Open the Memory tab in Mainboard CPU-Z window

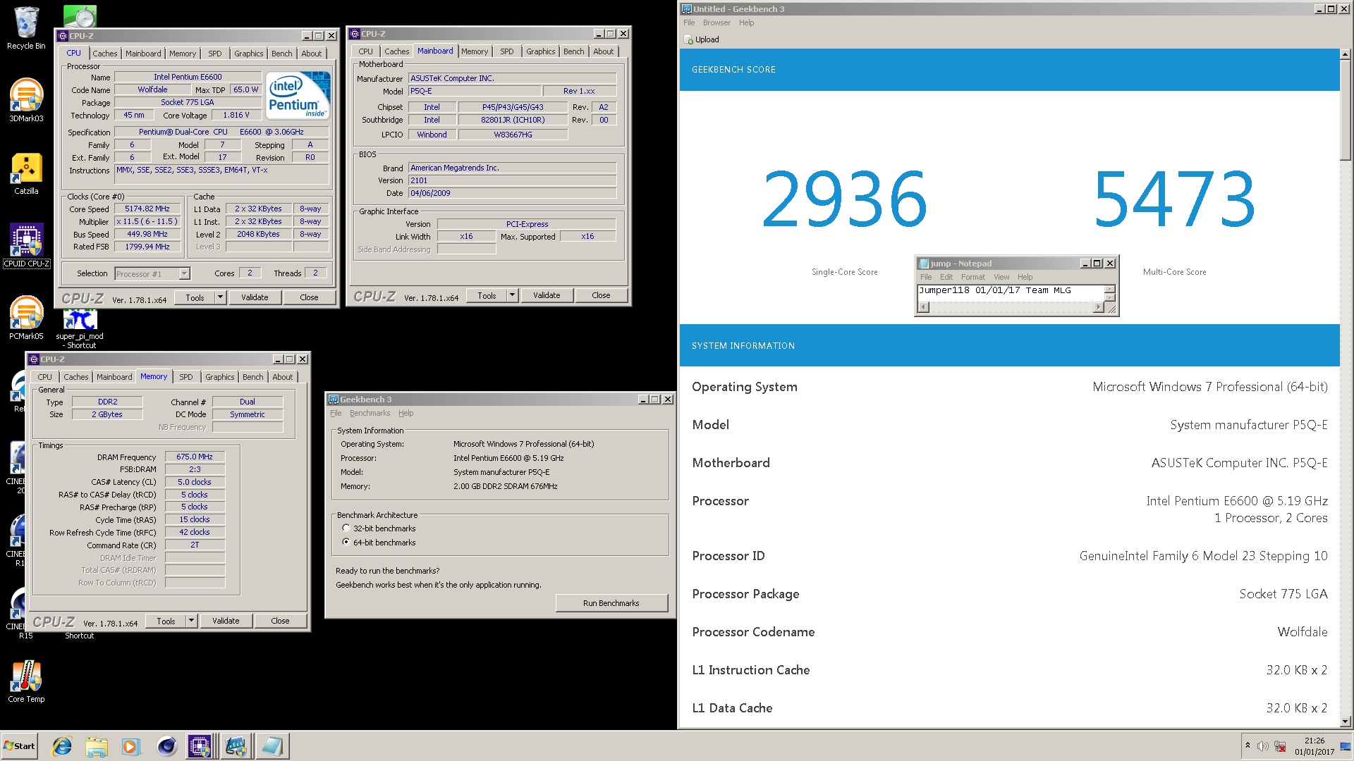point(475,51)
